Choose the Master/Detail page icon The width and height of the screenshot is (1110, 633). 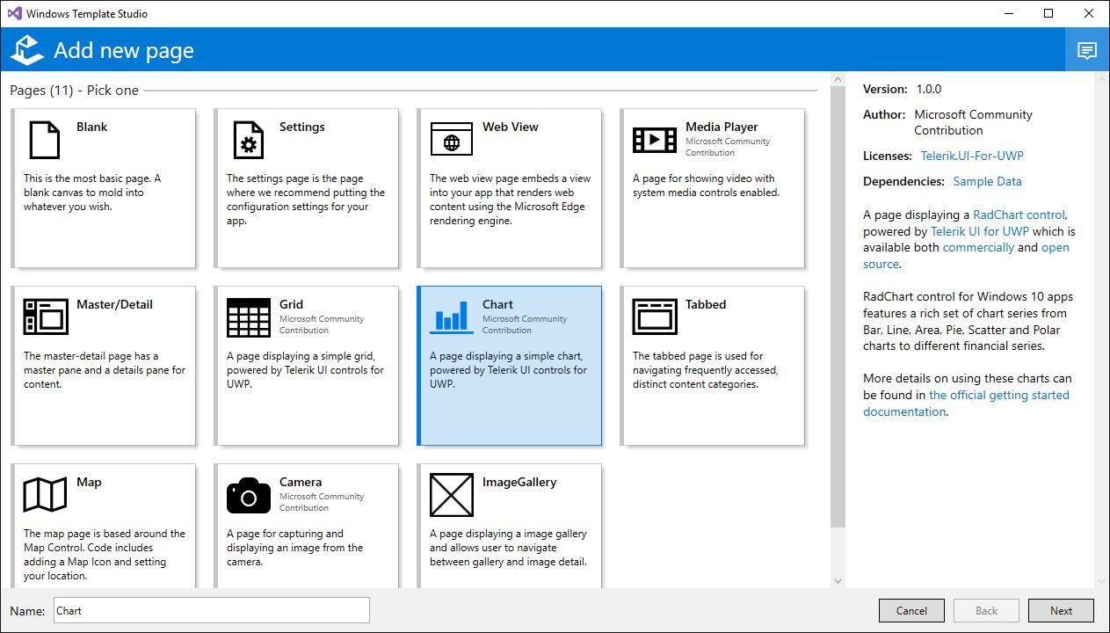coord(45,316)
